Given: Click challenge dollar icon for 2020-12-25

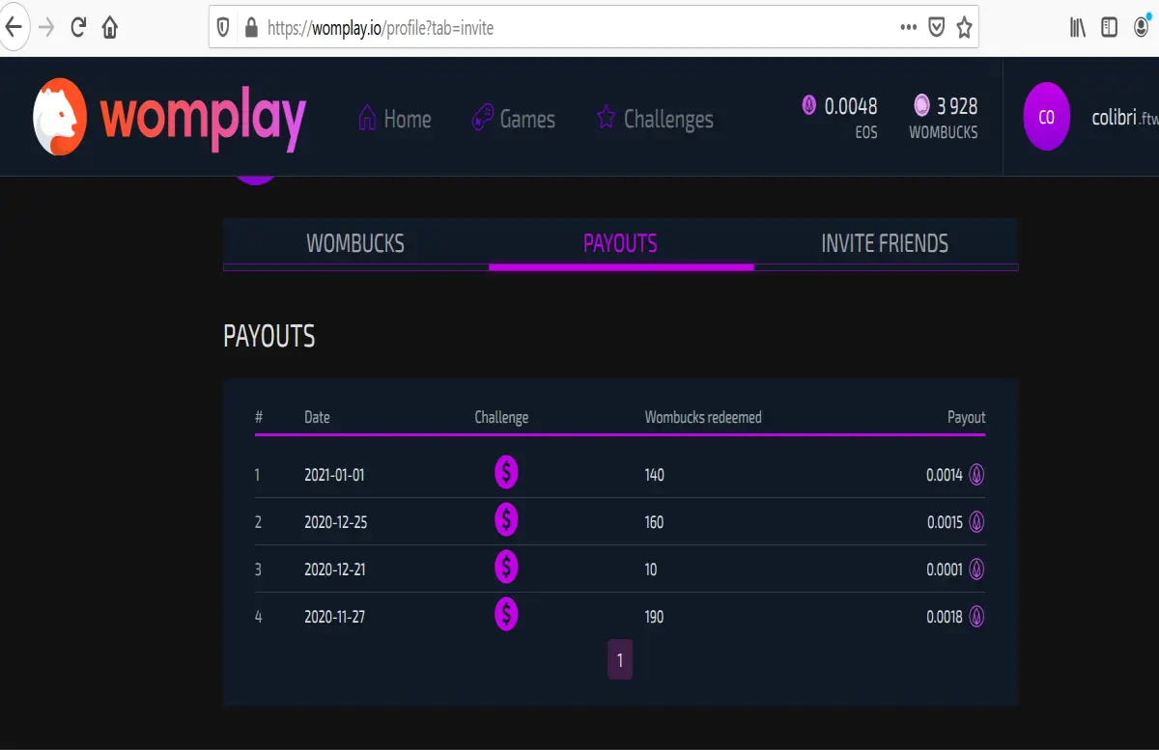Looking at the screenshot, I should pos(506,520).
